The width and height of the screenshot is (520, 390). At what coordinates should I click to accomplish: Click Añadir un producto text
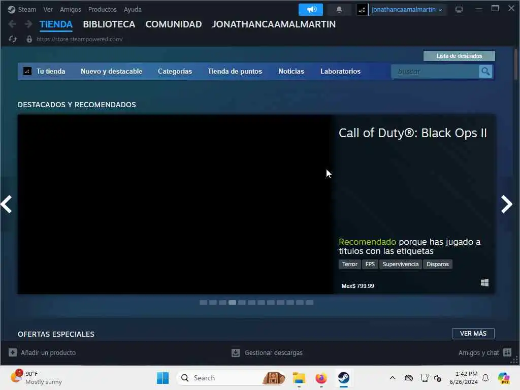pos(48,352)
